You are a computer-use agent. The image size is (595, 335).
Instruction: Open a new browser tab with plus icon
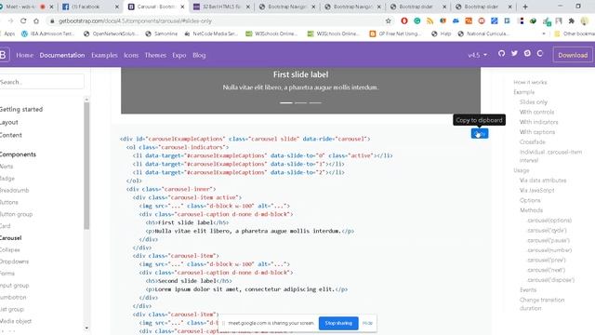pos(525,7)
